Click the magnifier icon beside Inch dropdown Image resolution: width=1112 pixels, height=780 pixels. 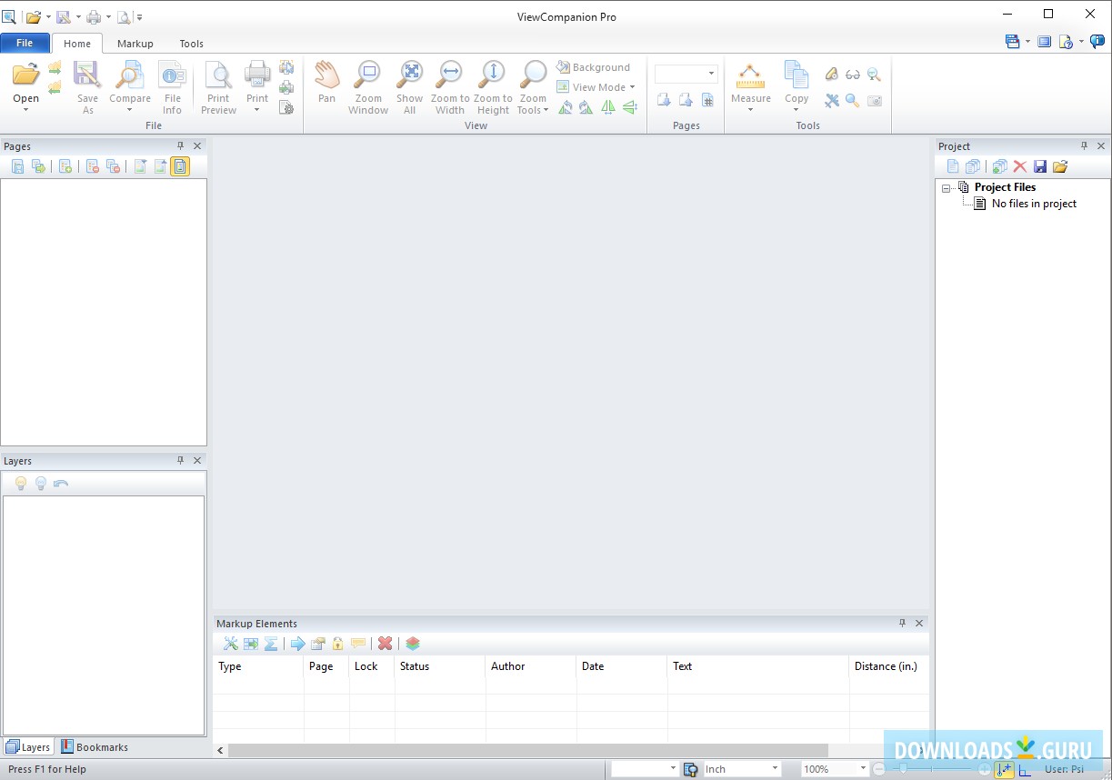(690, 769)
